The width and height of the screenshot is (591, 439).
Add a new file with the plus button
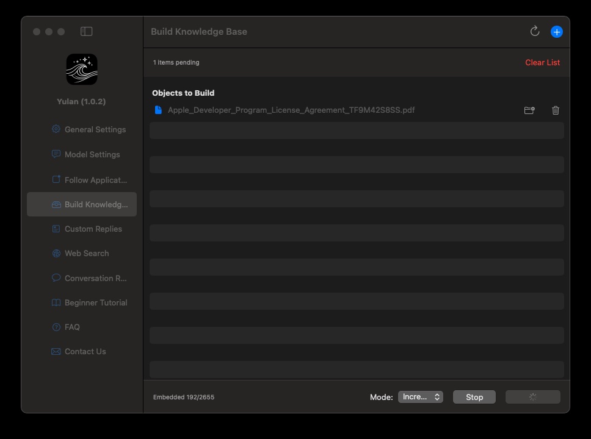tap(556, 31)
